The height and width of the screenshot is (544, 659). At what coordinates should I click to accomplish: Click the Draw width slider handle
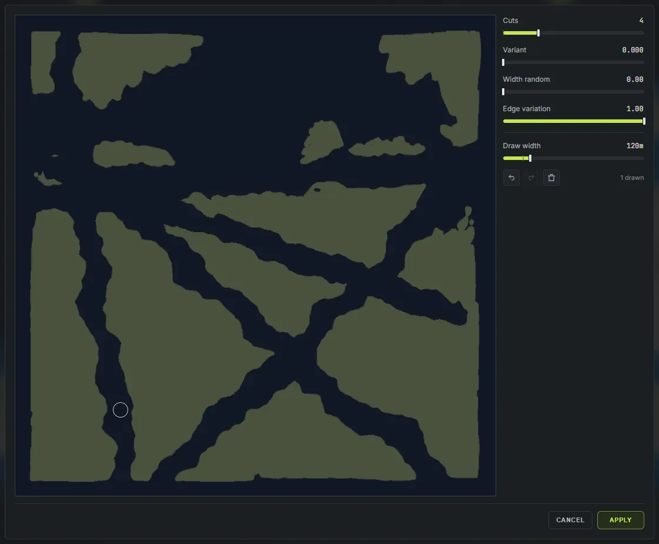click(x=530, y=158)
